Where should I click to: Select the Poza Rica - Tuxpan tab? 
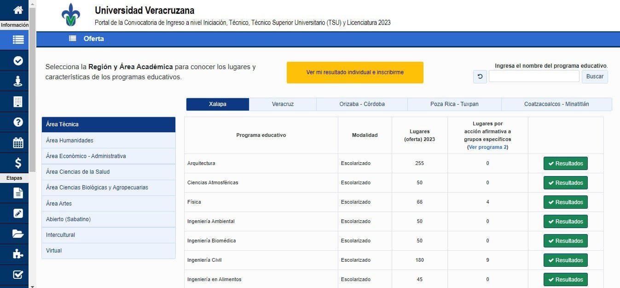click(454, 104)
